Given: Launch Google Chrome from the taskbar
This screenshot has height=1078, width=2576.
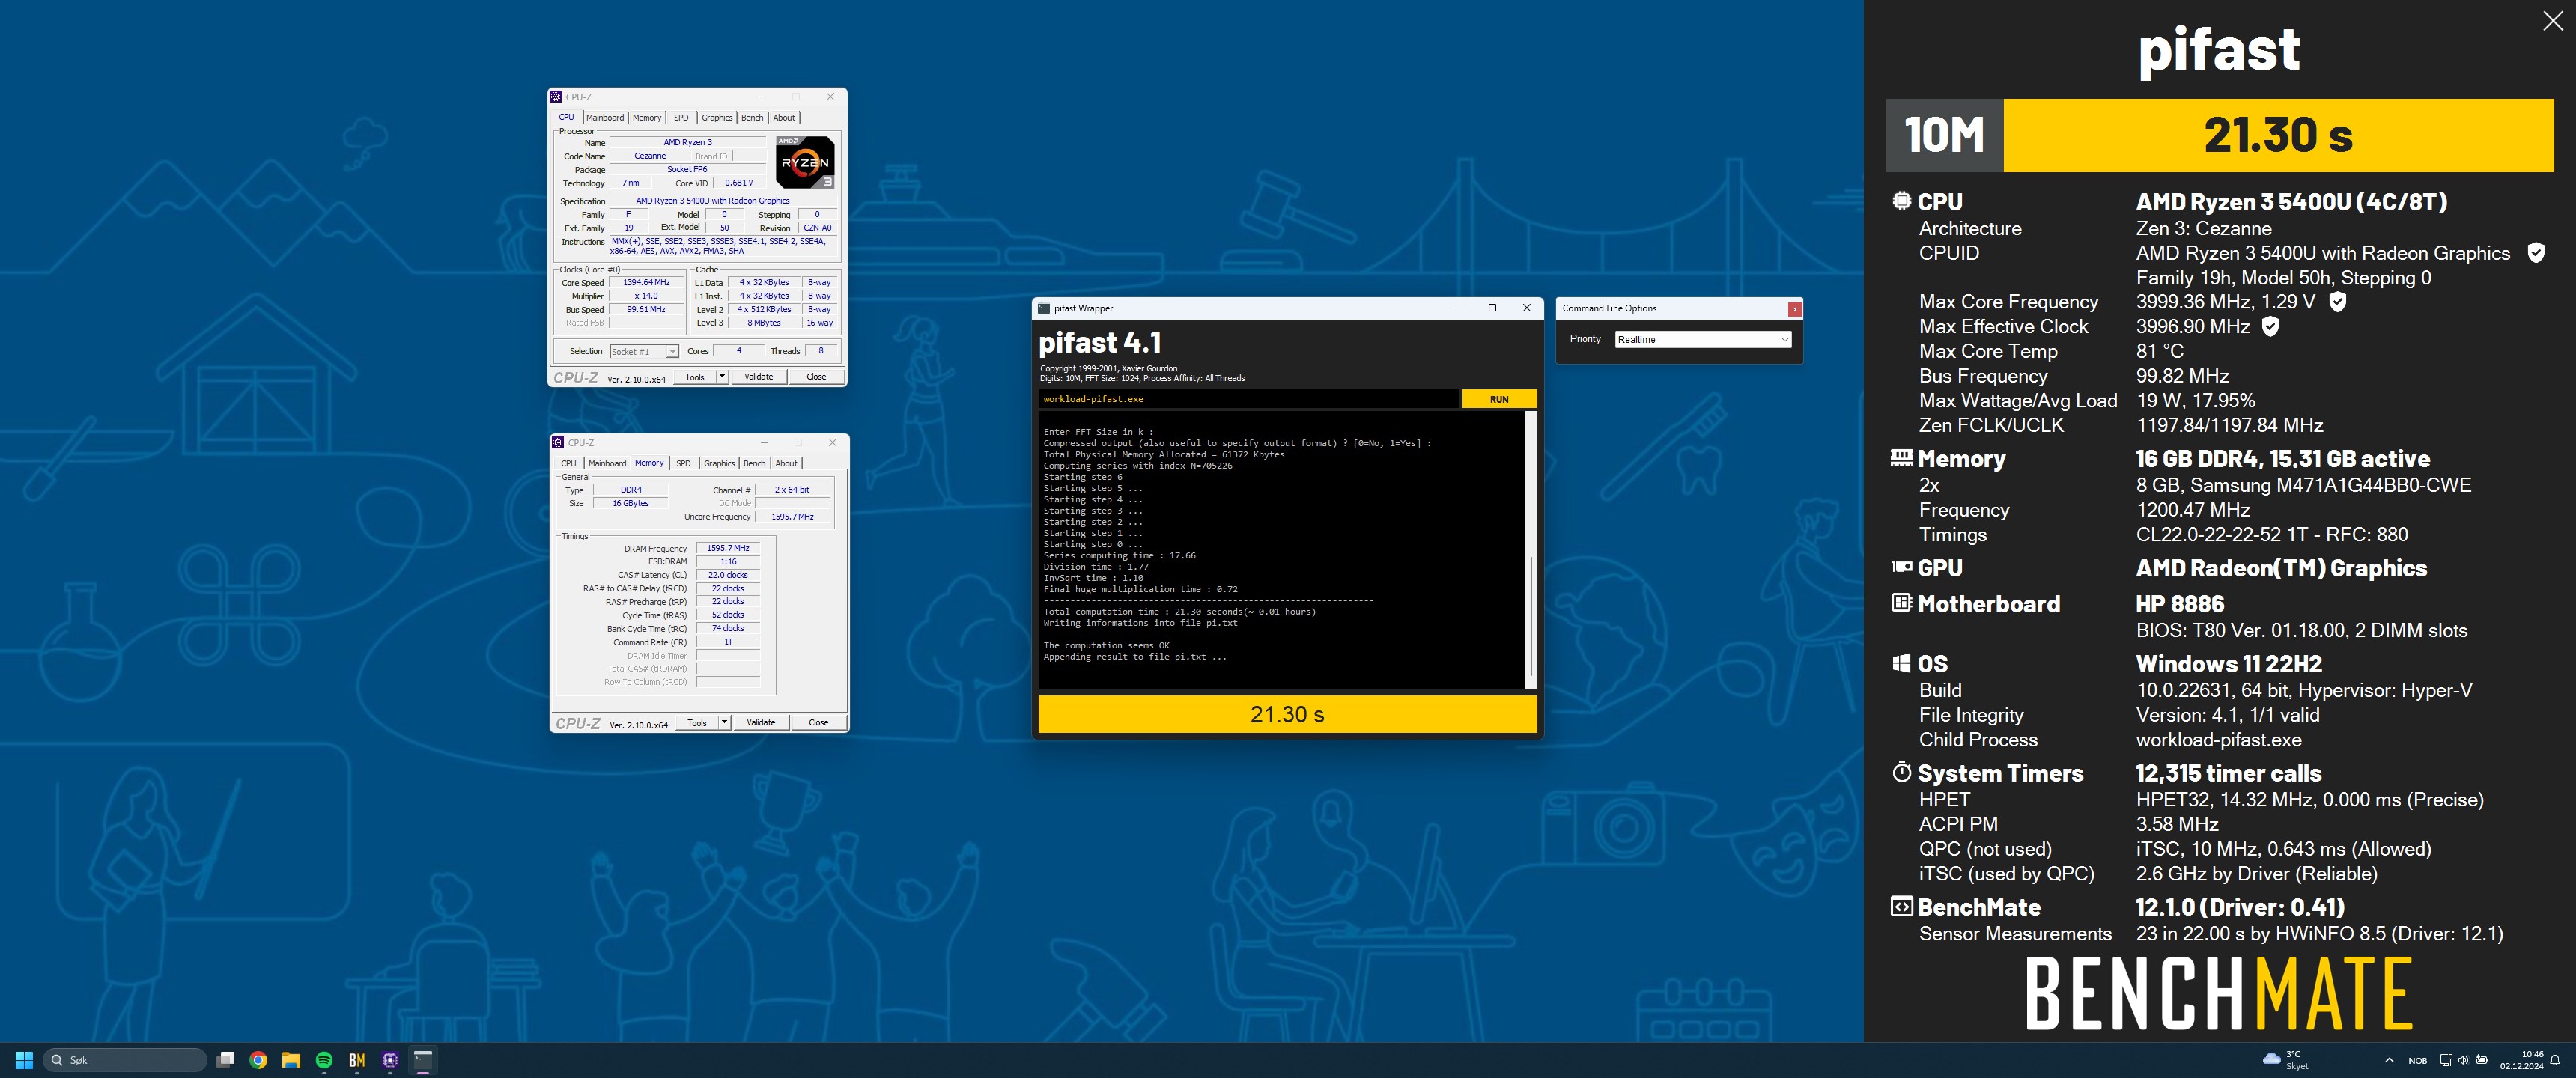Looking at the screenshot, I should pos(258,1060).
